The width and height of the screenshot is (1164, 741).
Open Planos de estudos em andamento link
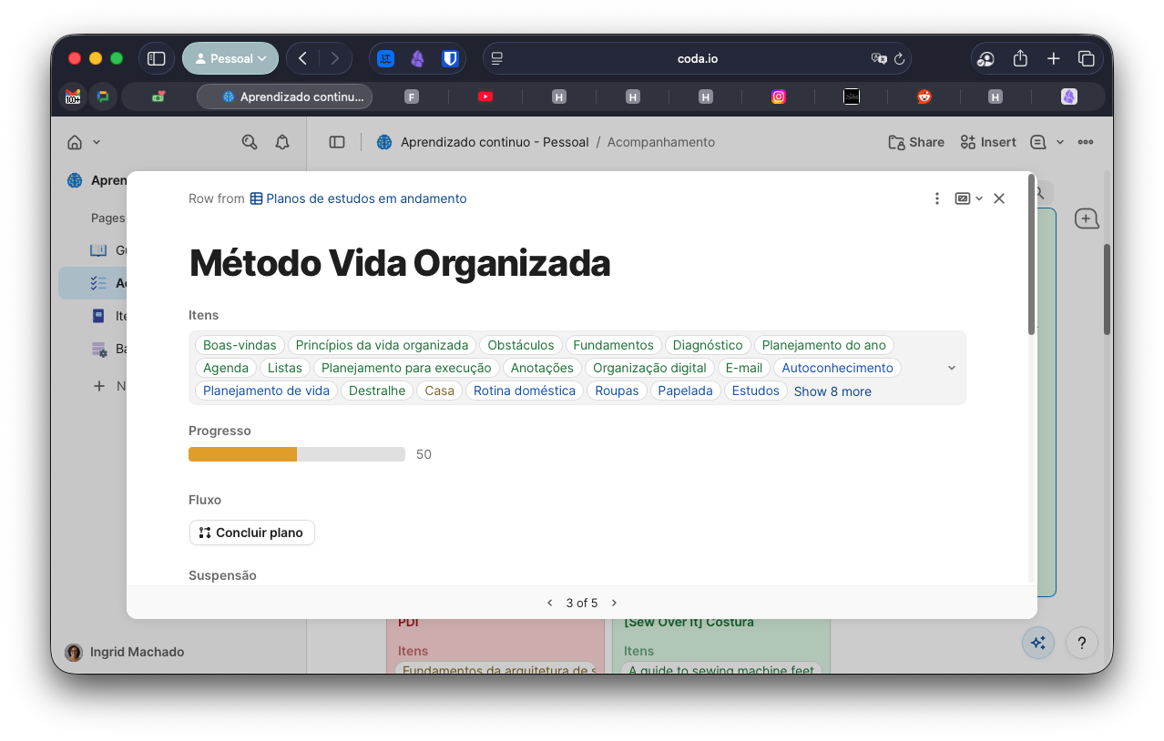pyautogui.click(x=365, y=198)
